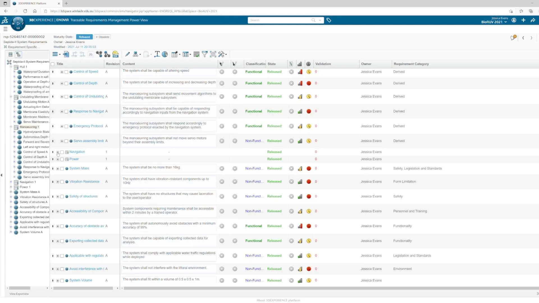Click the text formatting T icon
Screen dimensions: 539x303
(157, 54)
